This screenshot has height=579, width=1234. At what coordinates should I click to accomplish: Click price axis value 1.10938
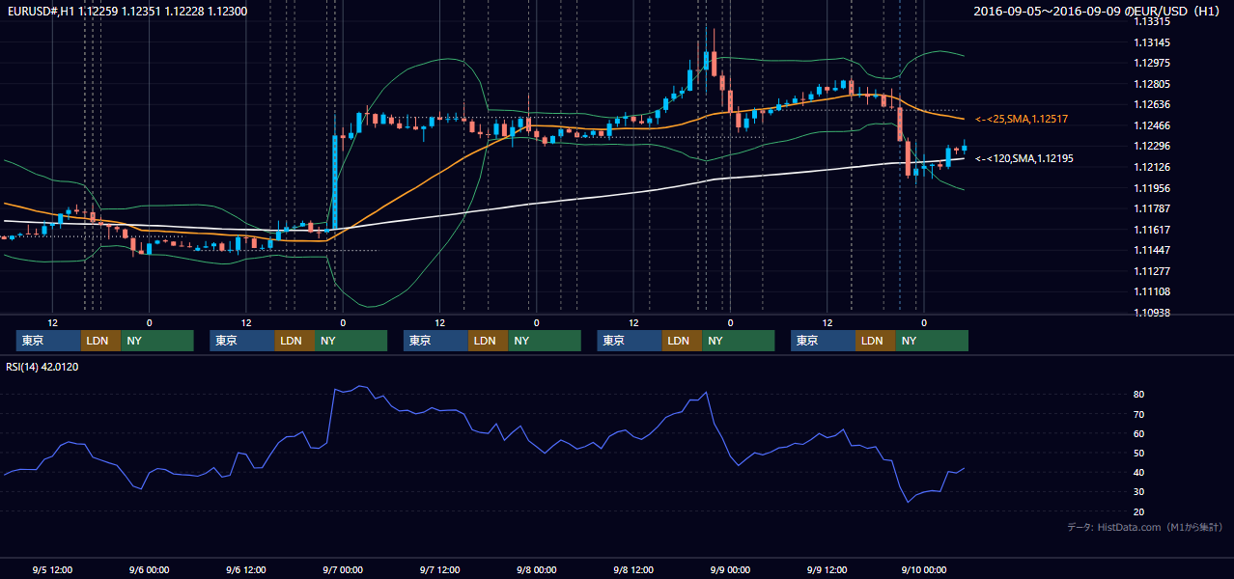[x=1152, y=313]
